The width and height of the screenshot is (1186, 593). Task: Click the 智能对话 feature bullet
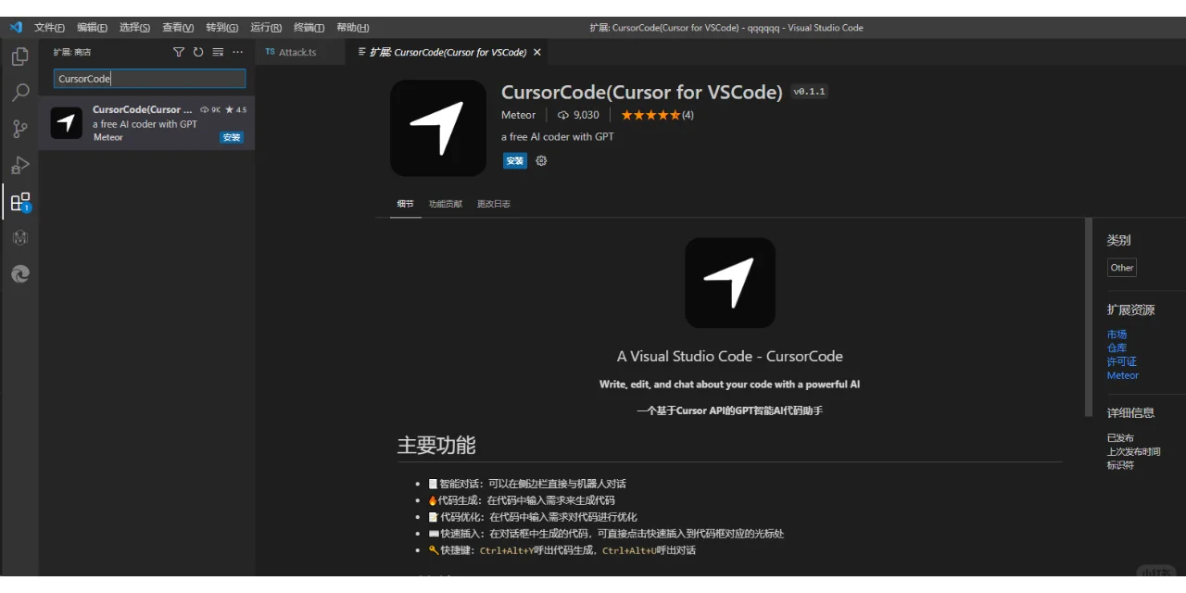click(526, 484)
